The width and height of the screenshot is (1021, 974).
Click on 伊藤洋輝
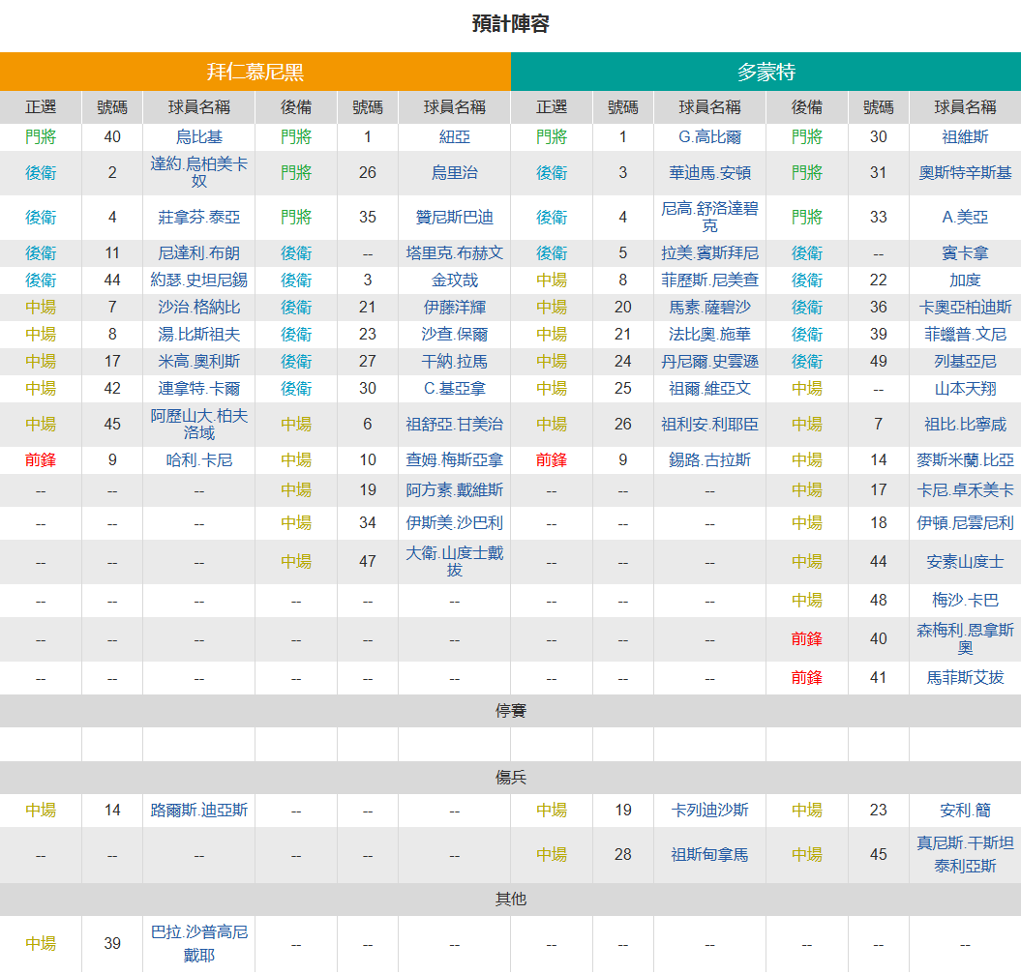pyautogui.click(x=455, y=308)
